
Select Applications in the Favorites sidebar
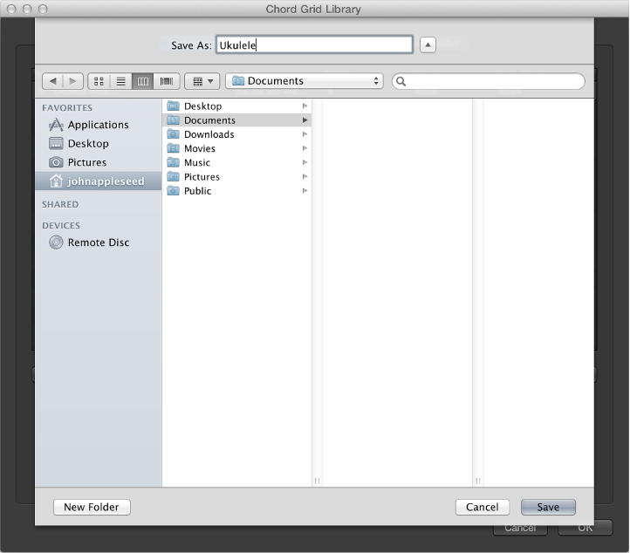(x=98, y=125)
